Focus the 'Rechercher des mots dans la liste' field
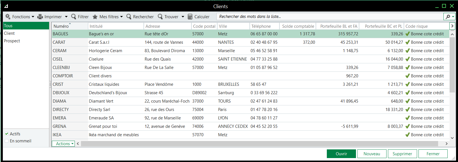Screen dimensions: 458x162 (330, 17)
